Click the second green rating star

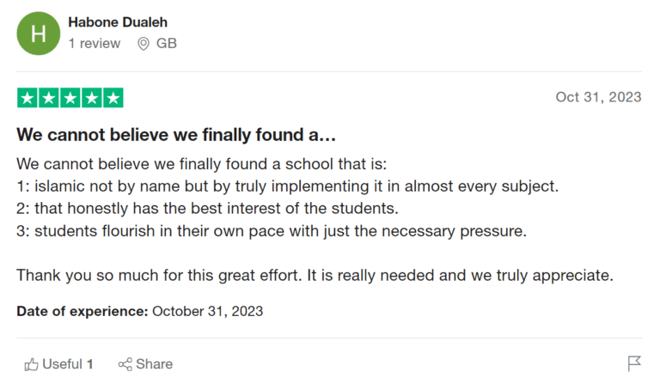tap(49, 97)
